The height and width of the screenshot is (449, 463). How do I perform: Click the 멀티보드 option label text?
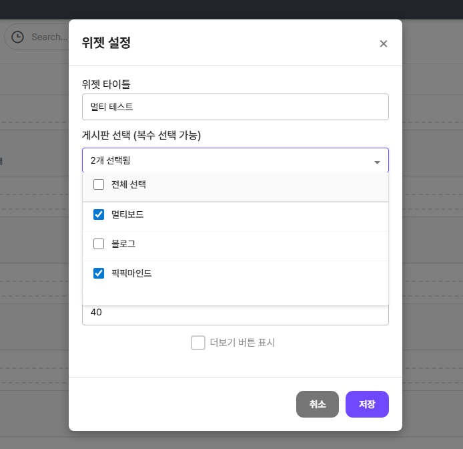pos(127,214)
